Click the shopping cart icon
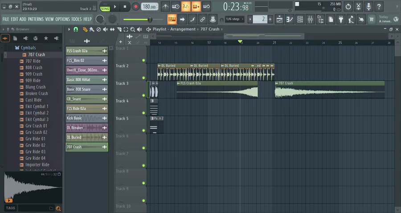The image size is (401, 213). [371, 19]
